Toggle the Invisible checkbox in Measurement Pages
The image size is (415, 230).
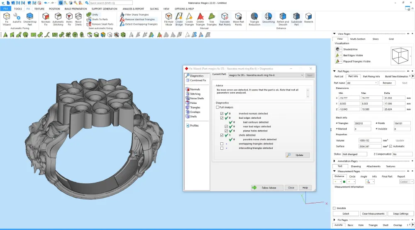pyautogui.click(x=334, y=208)
